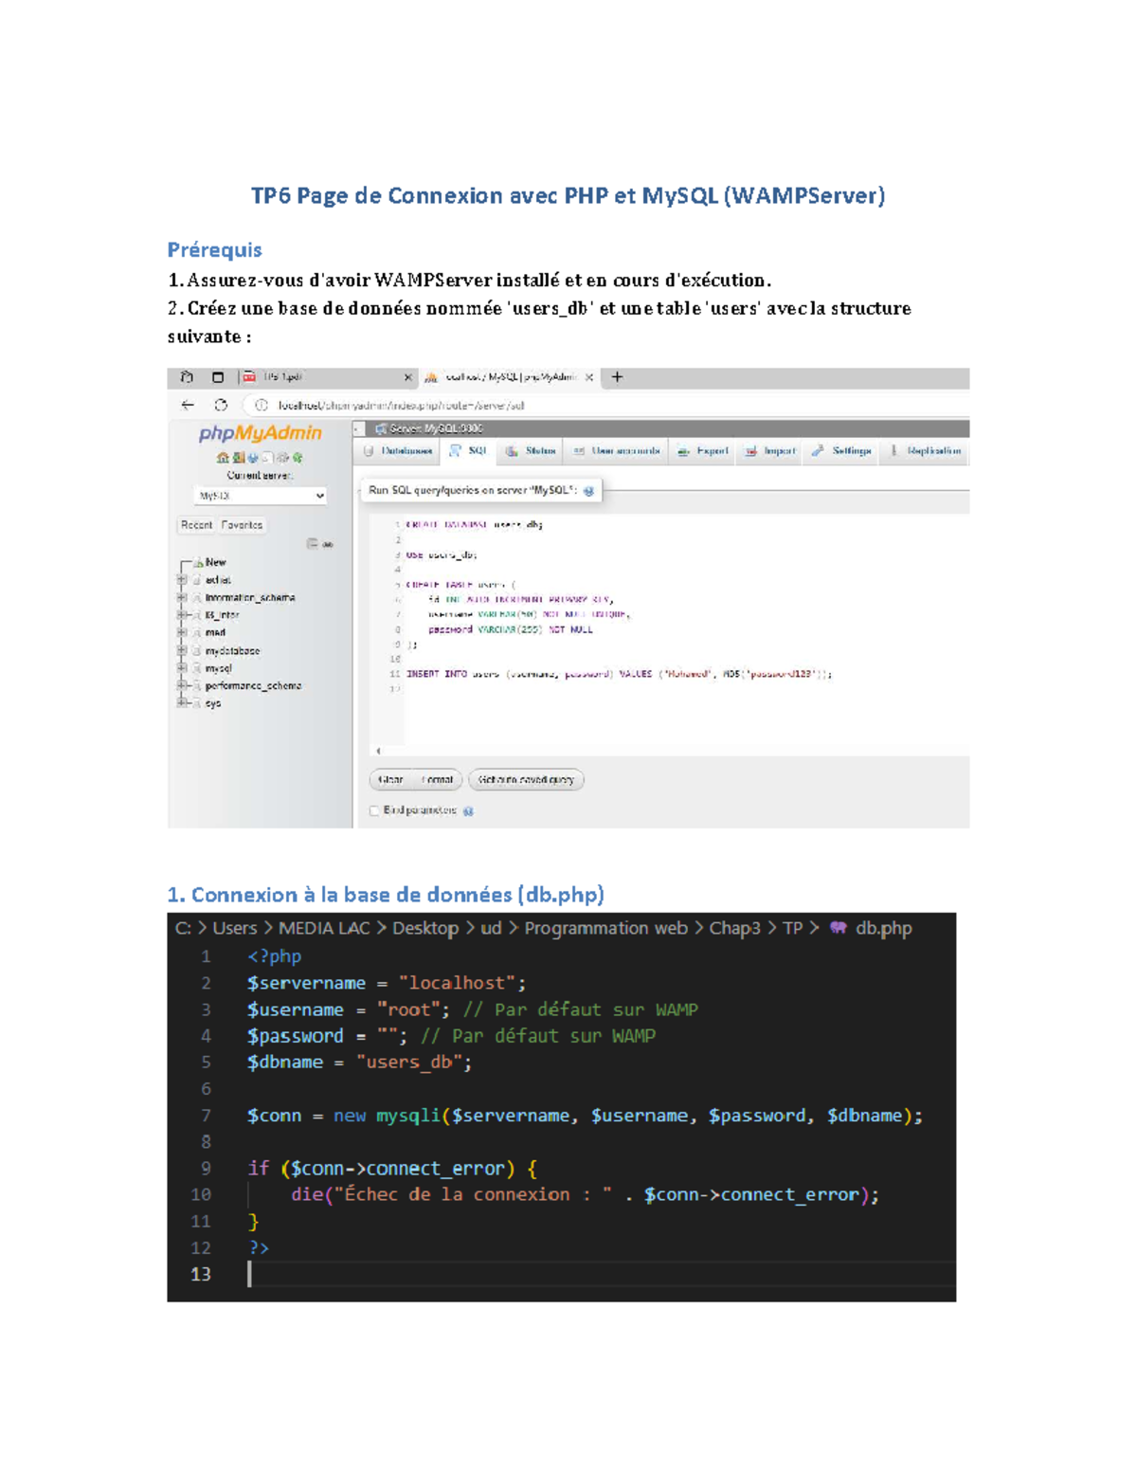Click the '$dbname = "users_db";' code line
The height and width of the screenshot is (1472, 1137).
(360, 1063)
